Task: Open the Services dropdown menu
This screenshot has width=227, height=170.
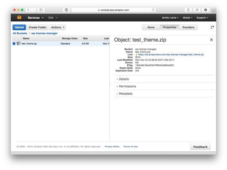Action: (x=36, y=18)
